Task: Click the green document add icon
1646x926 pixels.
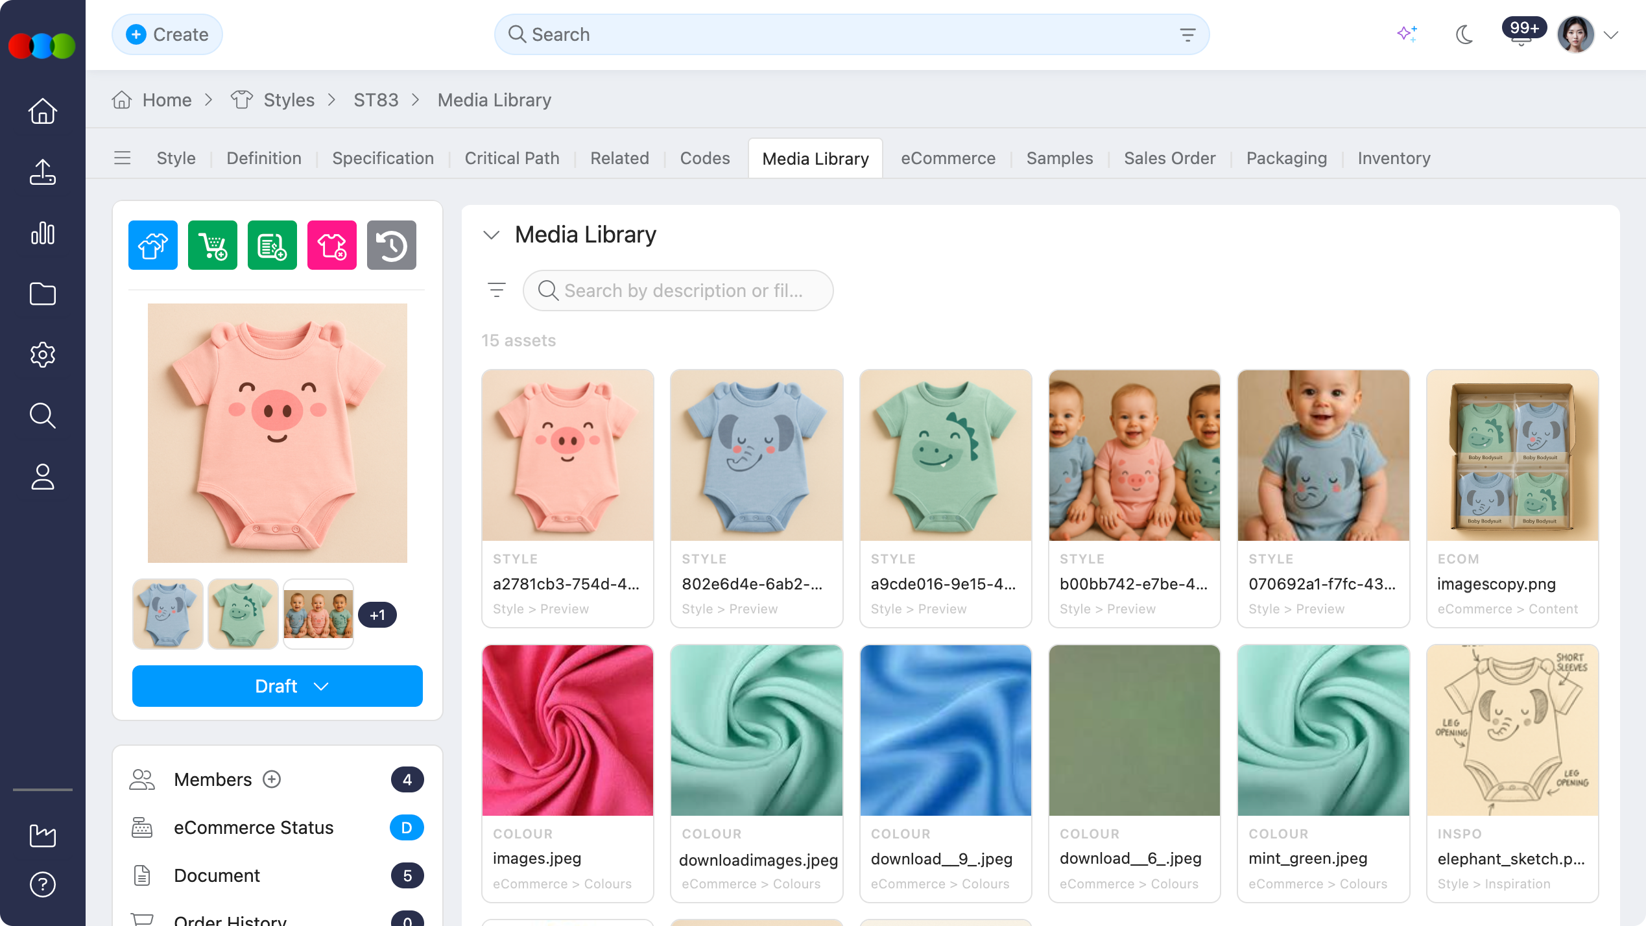Action: pyautogui.click(x=272, y=245)
